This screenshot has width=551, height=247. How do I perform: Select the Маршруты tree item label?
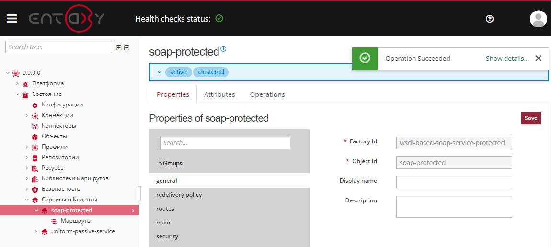click(x=76, y=221)
